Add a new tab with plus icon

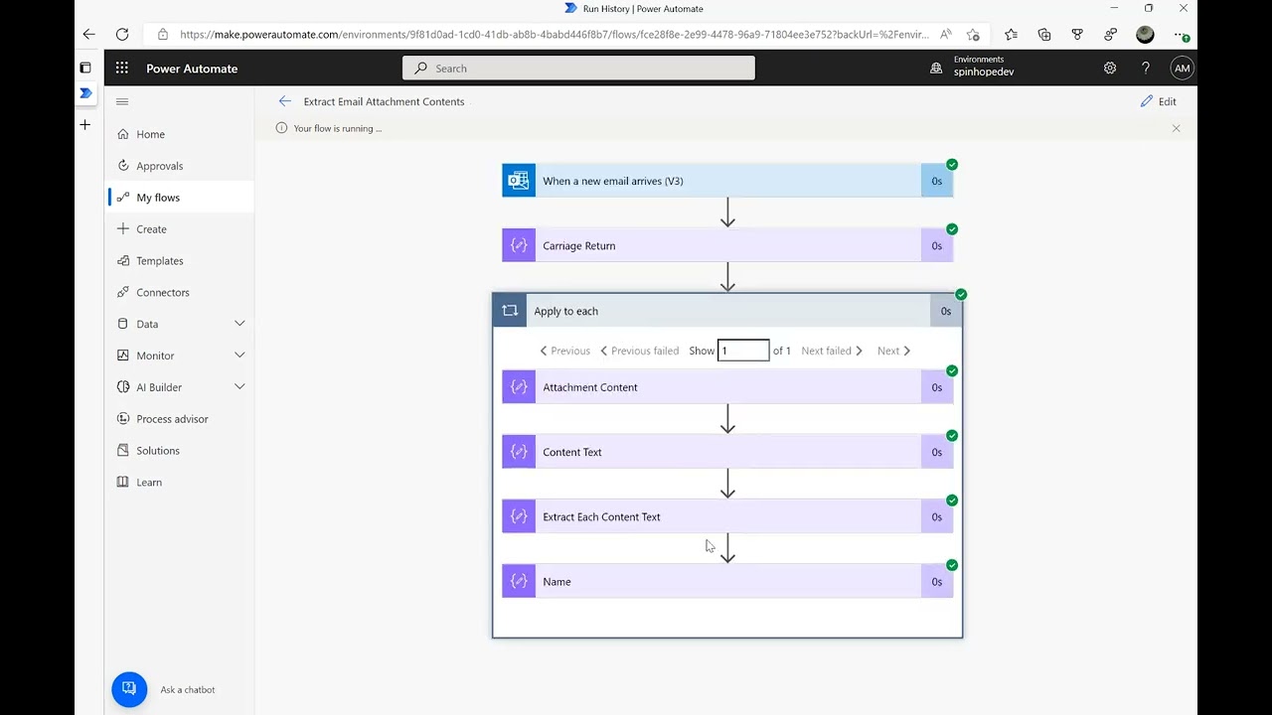[85, 124]
